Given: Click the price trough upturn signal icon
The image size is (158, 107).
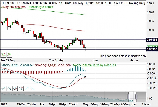Looking at the screenshot, I should [x=3, y=55].
